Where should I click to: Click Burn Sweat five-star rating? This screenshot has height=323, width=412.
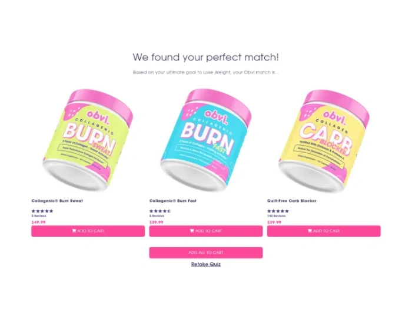point(42,211)
